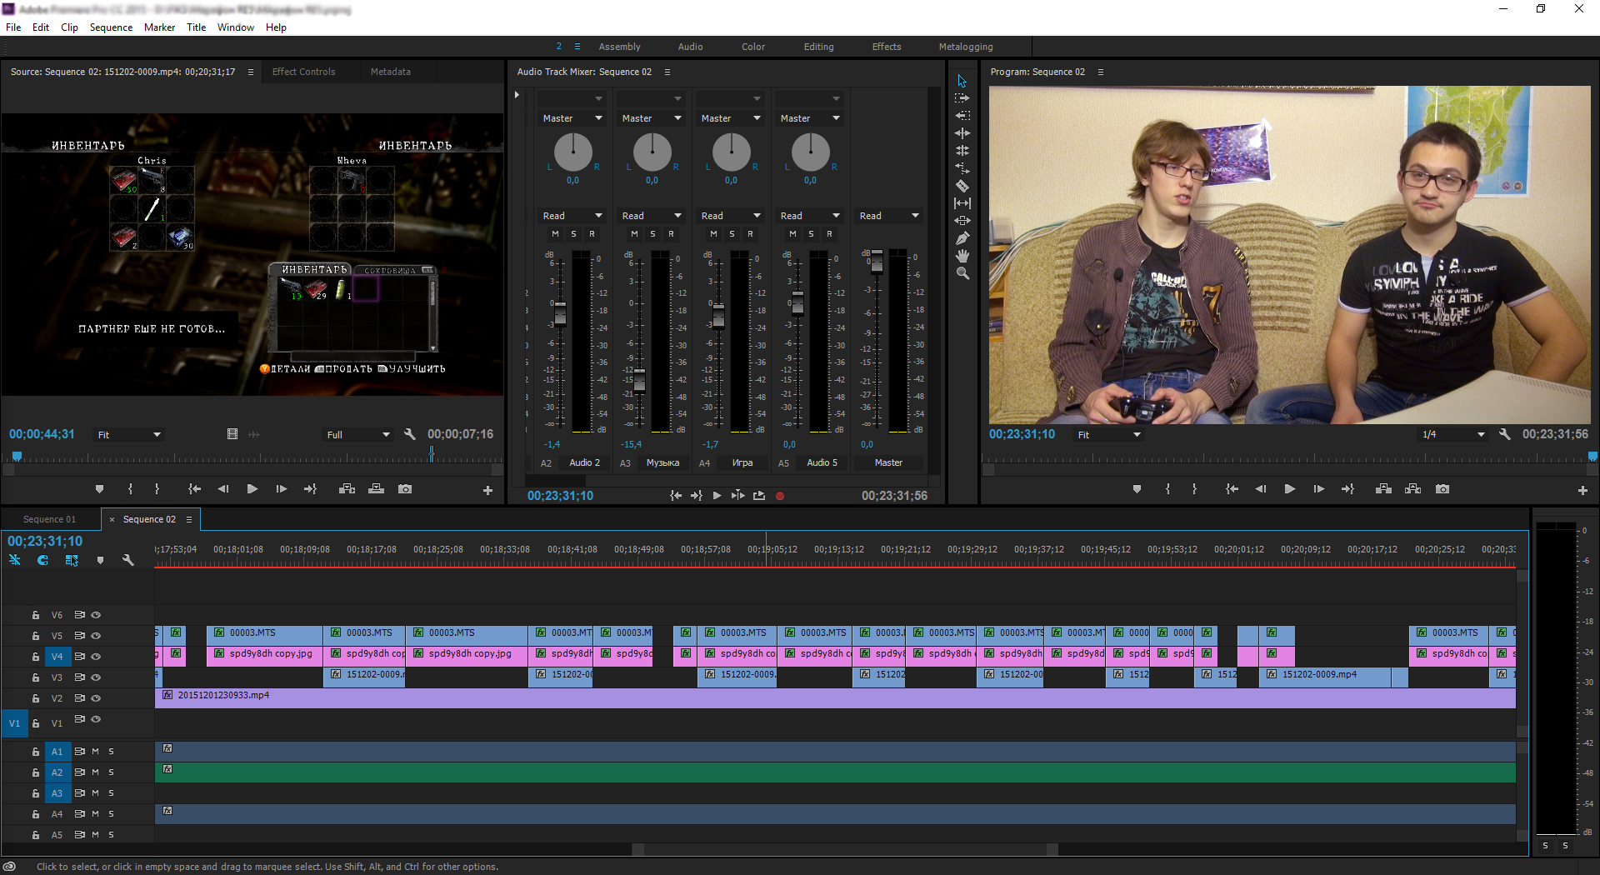Solo audio track A2
1600x875 pixels.
[111, 772]
